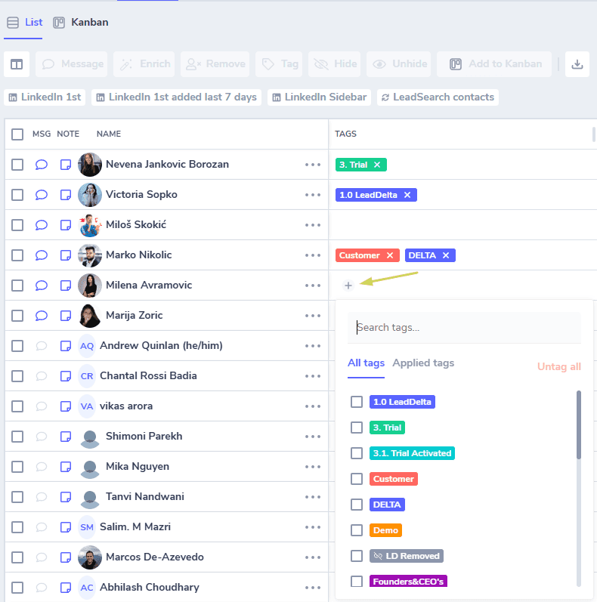597x602 pixels.
Task: Open note icon for Miloš Skokić
Action: coord(66,225)
